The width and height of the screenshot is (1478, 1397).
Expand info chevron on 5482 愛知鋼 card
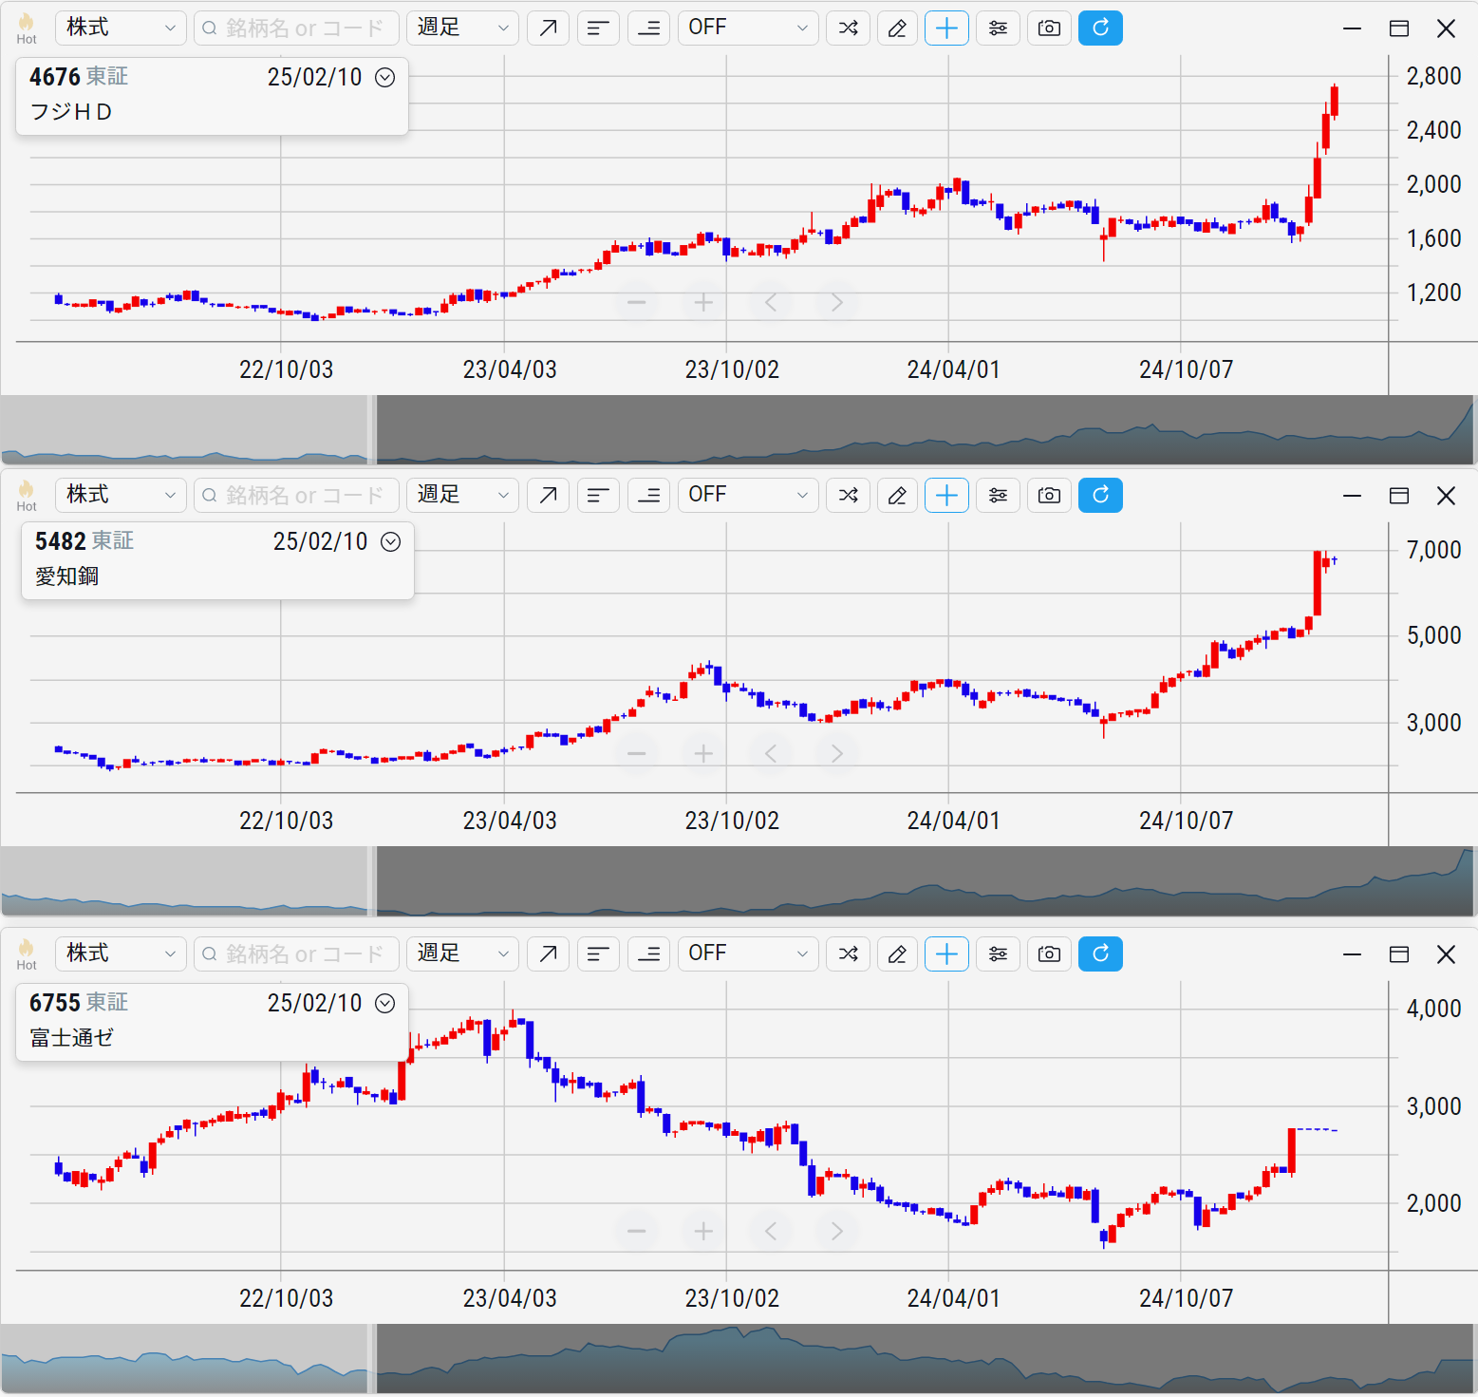(390, 541)
